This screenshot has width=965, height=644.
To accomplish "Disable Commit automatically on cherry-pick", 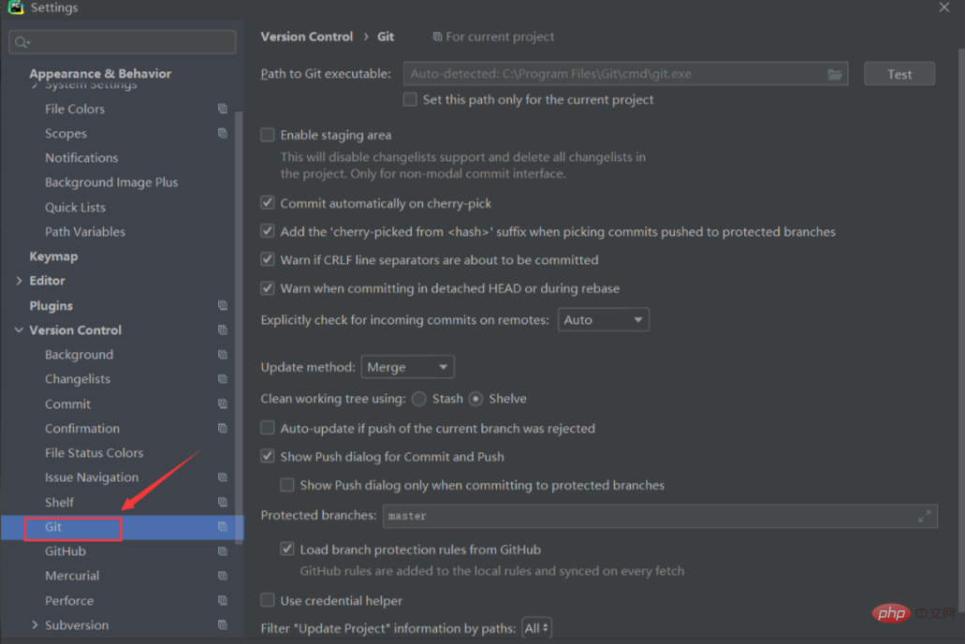I will click(268, 203).
